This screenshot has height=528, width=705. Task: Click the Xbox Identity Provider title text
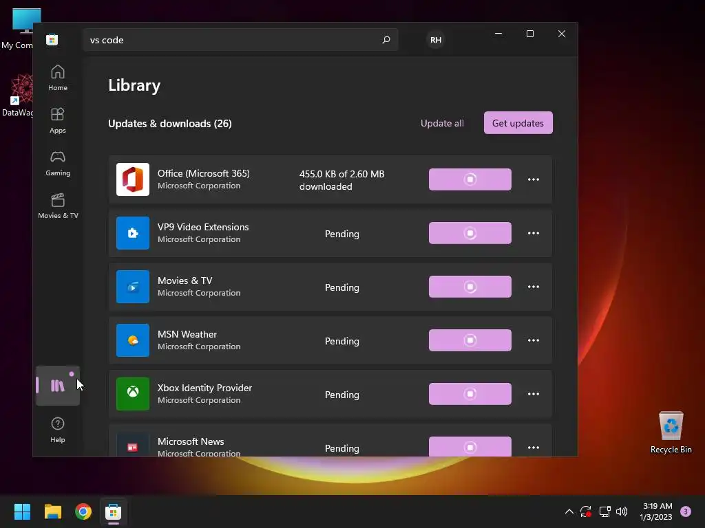204,388
